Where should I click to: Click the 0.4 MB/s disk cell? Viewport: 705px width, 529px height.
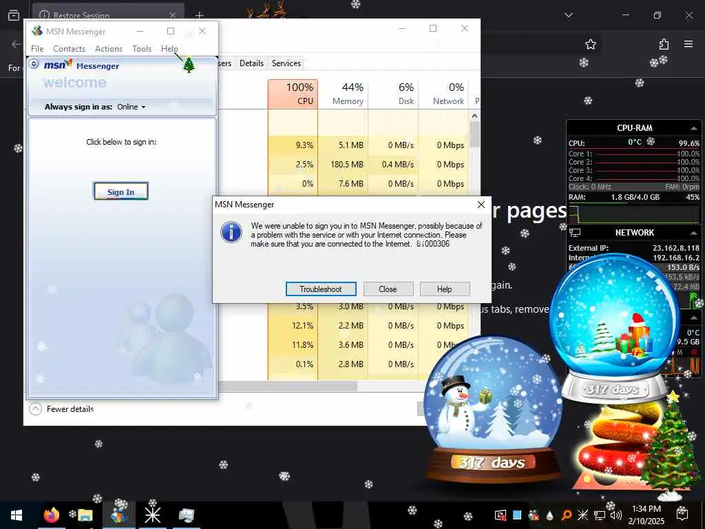393,164
